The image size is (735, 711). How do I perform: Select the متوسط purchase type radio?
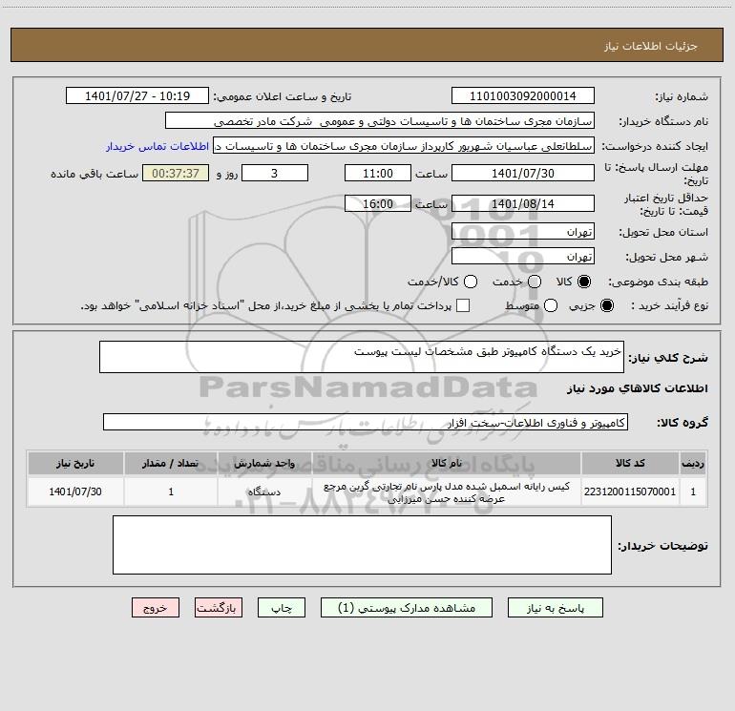click(x=551, y=305)
